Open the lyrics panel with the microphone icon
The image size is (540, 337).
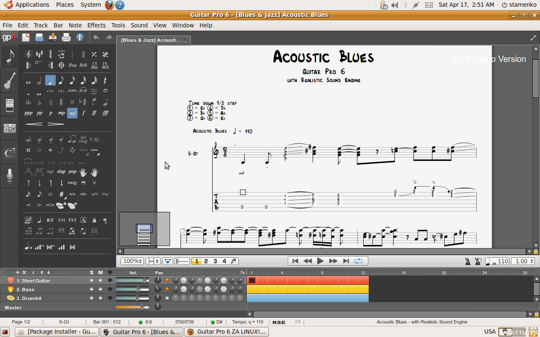[x=9, y=176]
